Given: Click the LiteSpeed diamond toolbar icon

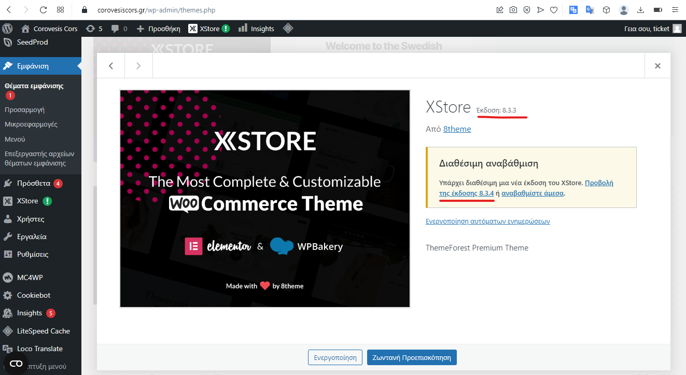Looking at the screenshot, I should [x=288, y=29].
